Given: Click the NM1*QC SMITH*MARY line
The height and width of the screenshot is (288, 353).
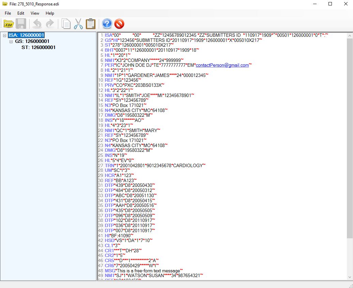Looking at the screenshot, I should 132,130.
